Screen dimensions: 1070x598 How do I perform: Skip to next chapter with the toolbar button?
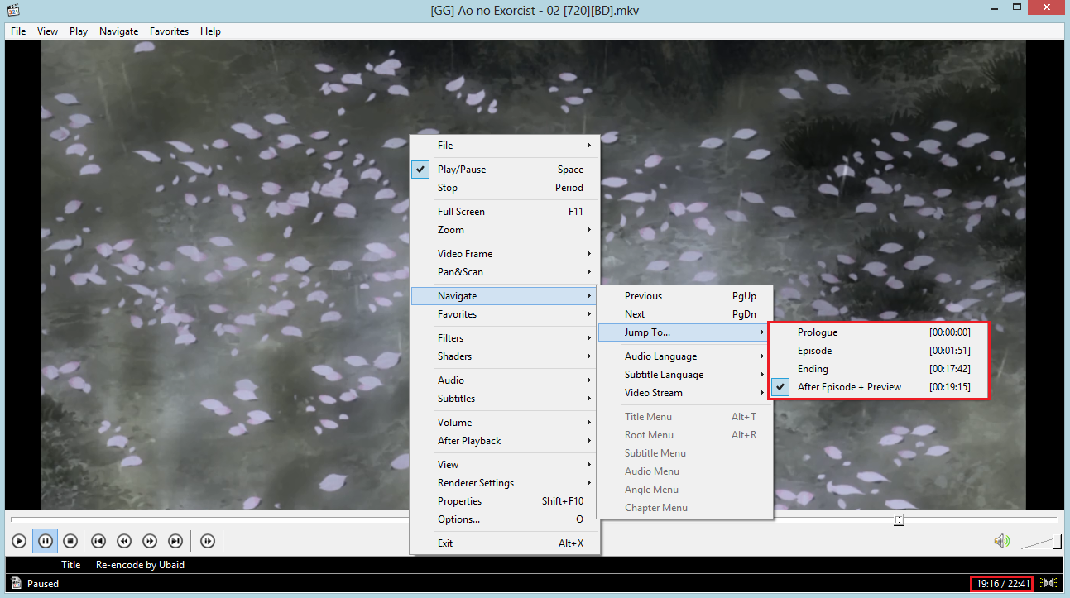[175, 541]
